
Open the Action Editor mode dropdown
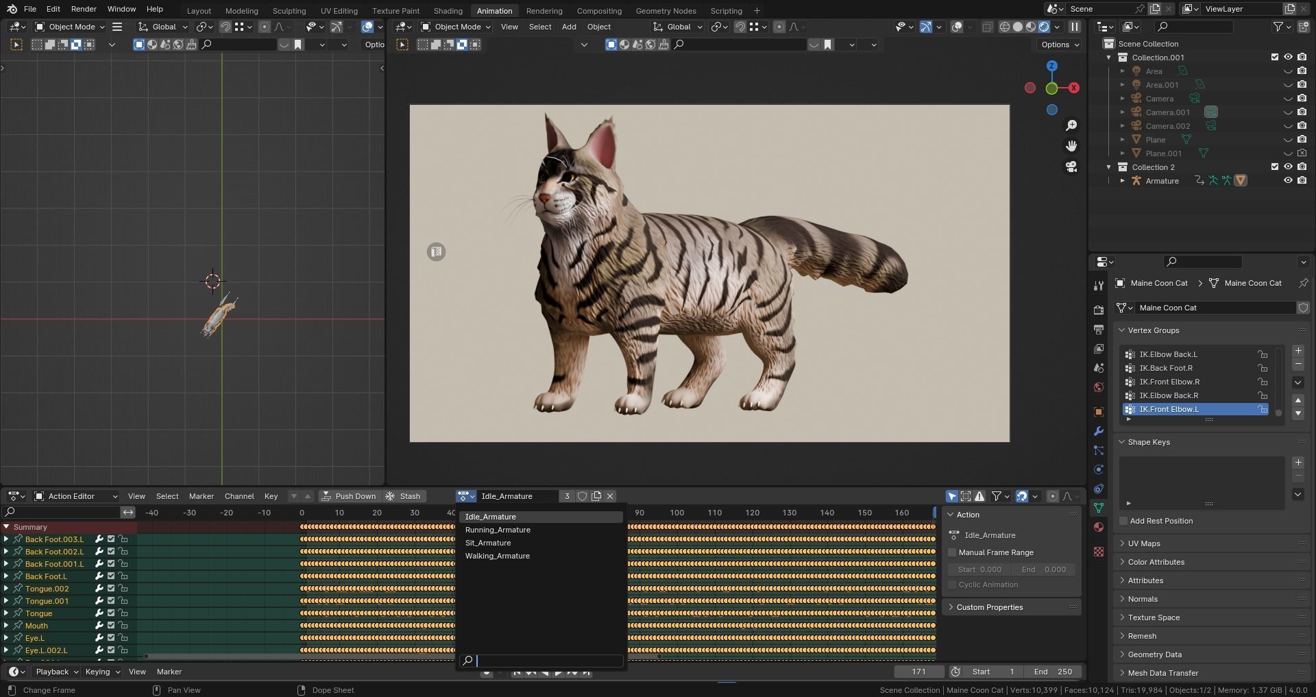click(76, 496)
